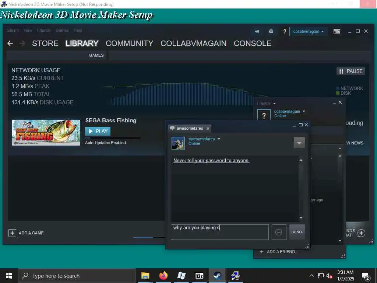377x283 pixels.
Task: Click the bottom download progress bar
Action: (149, 238)
